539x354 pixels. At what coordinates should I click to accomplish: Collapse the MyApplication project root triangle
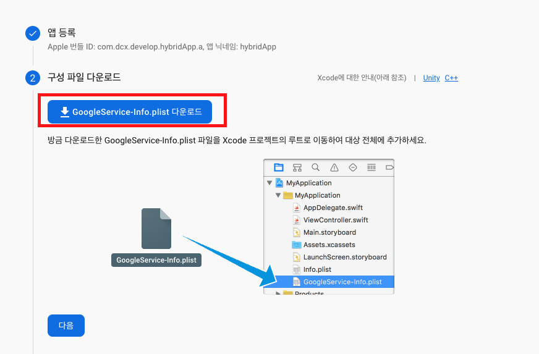coord(269,183)
